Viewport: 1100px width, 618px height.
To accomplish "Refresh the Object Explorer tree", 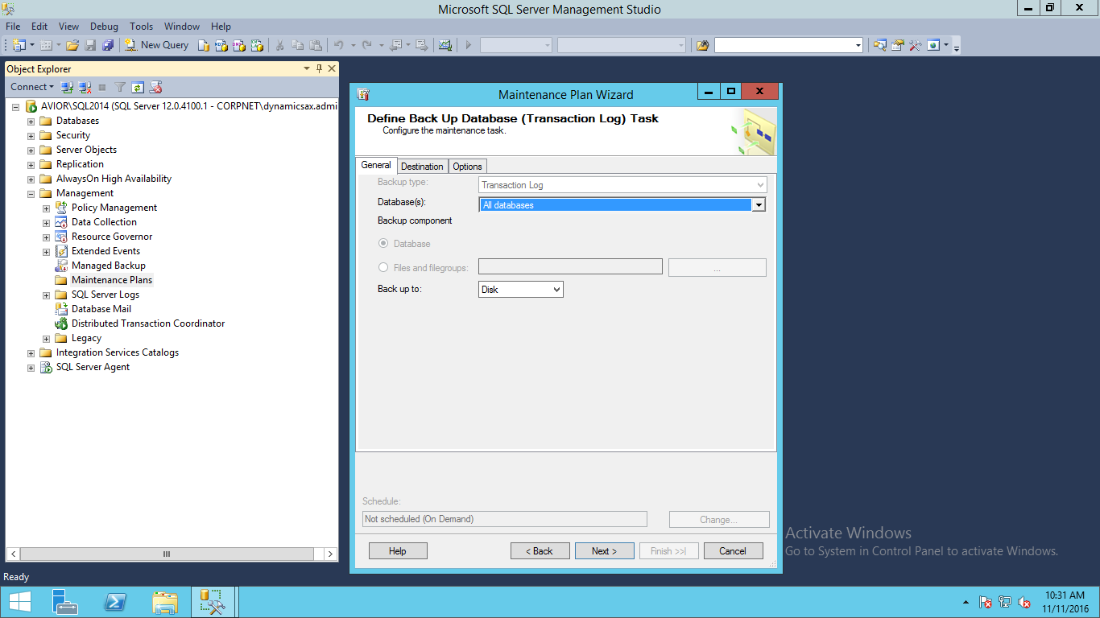I will [138, 87].
